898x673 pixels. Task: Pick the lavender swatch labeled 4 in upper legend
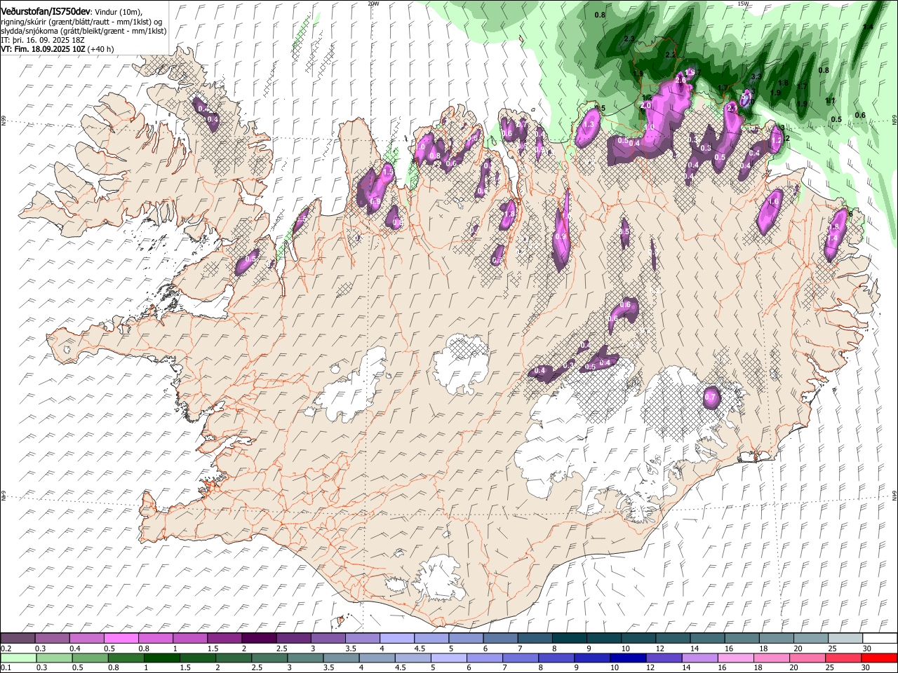(x=396, y=639)
